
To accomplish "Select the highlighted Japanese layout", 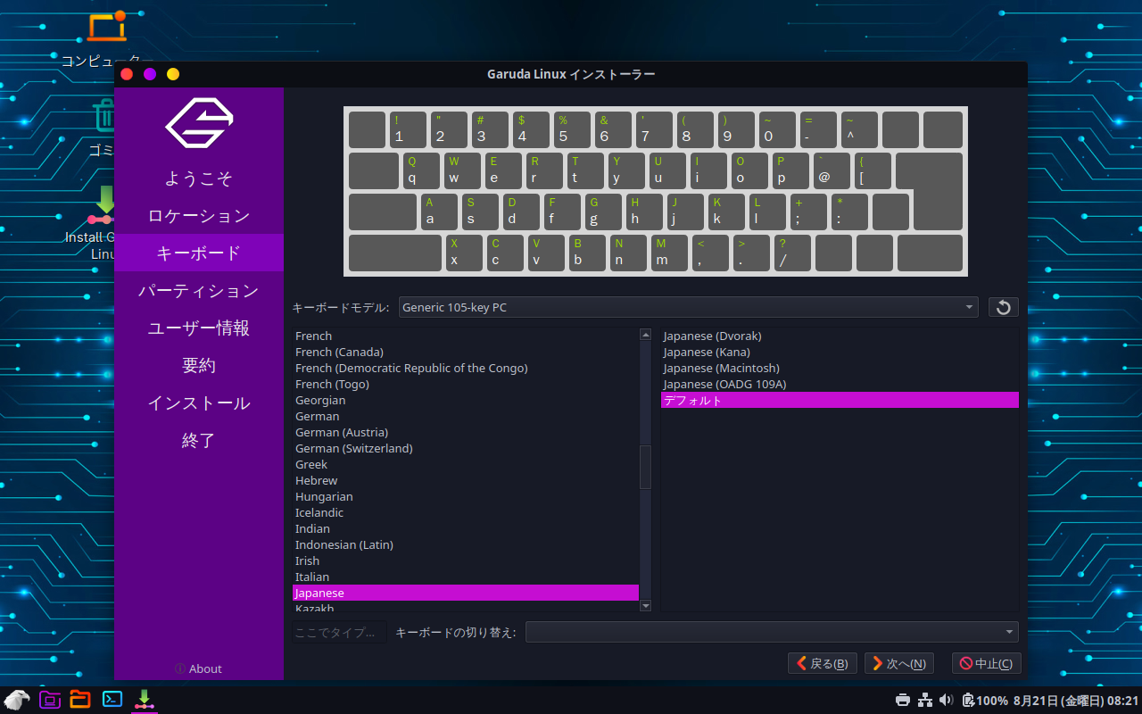I will click(466, 593).
